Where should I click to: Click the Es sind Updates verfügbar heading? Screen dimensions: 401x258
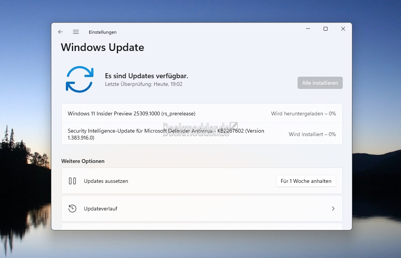pos(147,76)
